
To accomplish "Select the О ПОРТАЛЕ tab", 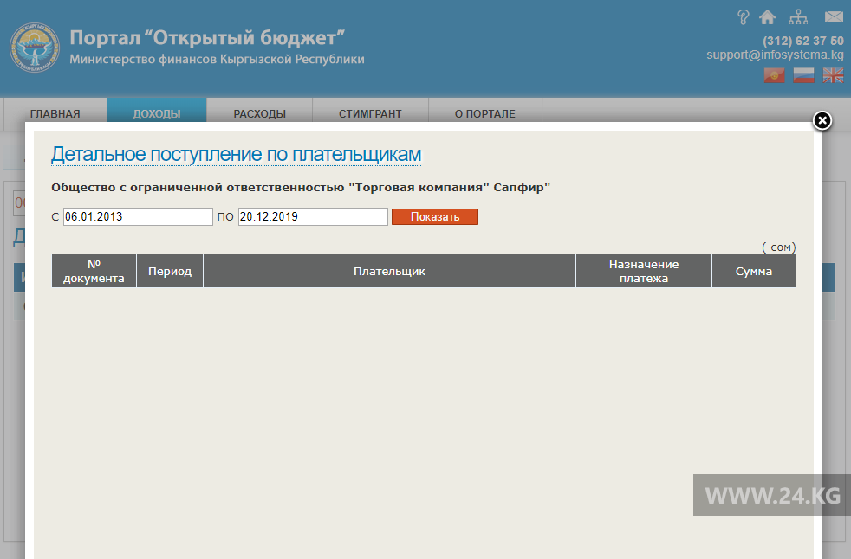I will (484, 113).
